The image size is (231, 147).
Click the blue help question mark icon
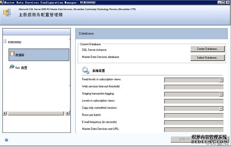7,140
